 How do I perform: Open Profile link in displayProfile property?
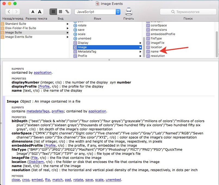(44, 87)
